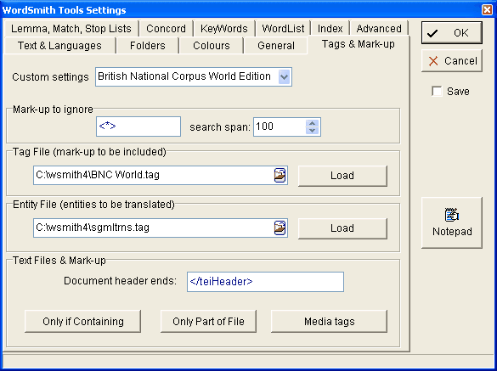Browse for Entity File with folder icon
Viewport: 497px width, 371px height.
pyautogui.click(x=280, y=228)
